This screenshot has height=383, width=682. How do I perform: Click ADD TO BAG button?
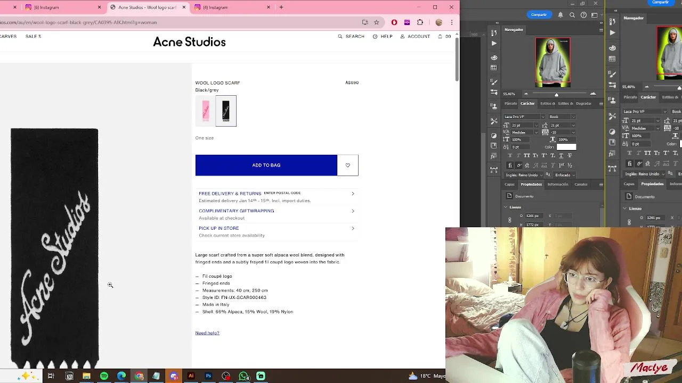pos(266,165)
